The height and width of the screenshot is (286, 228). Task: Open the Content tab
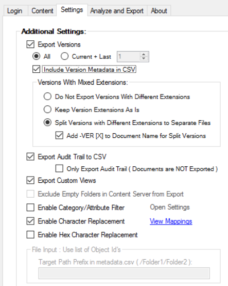point(42,11)
